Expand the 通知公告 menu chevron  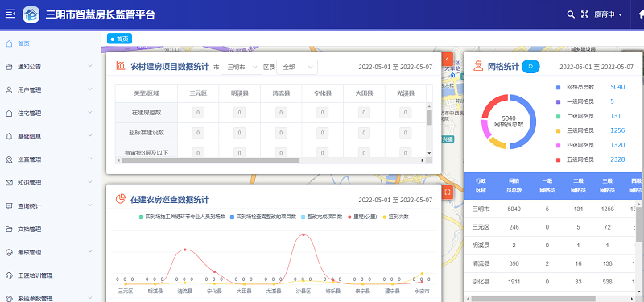pos(90,67)
